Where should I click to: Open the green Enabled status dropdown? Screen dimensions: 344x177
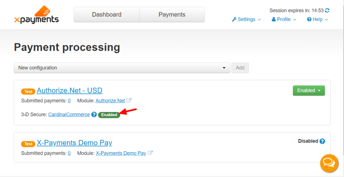309,90
